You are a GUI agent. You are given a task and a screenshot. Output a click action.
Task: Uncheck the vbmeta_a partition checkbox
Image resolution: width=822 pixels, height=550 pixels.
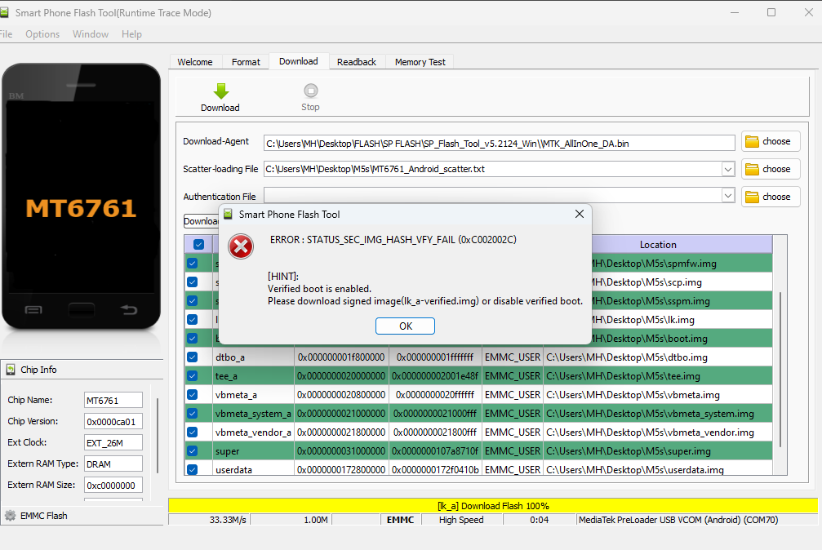[193, 395]
